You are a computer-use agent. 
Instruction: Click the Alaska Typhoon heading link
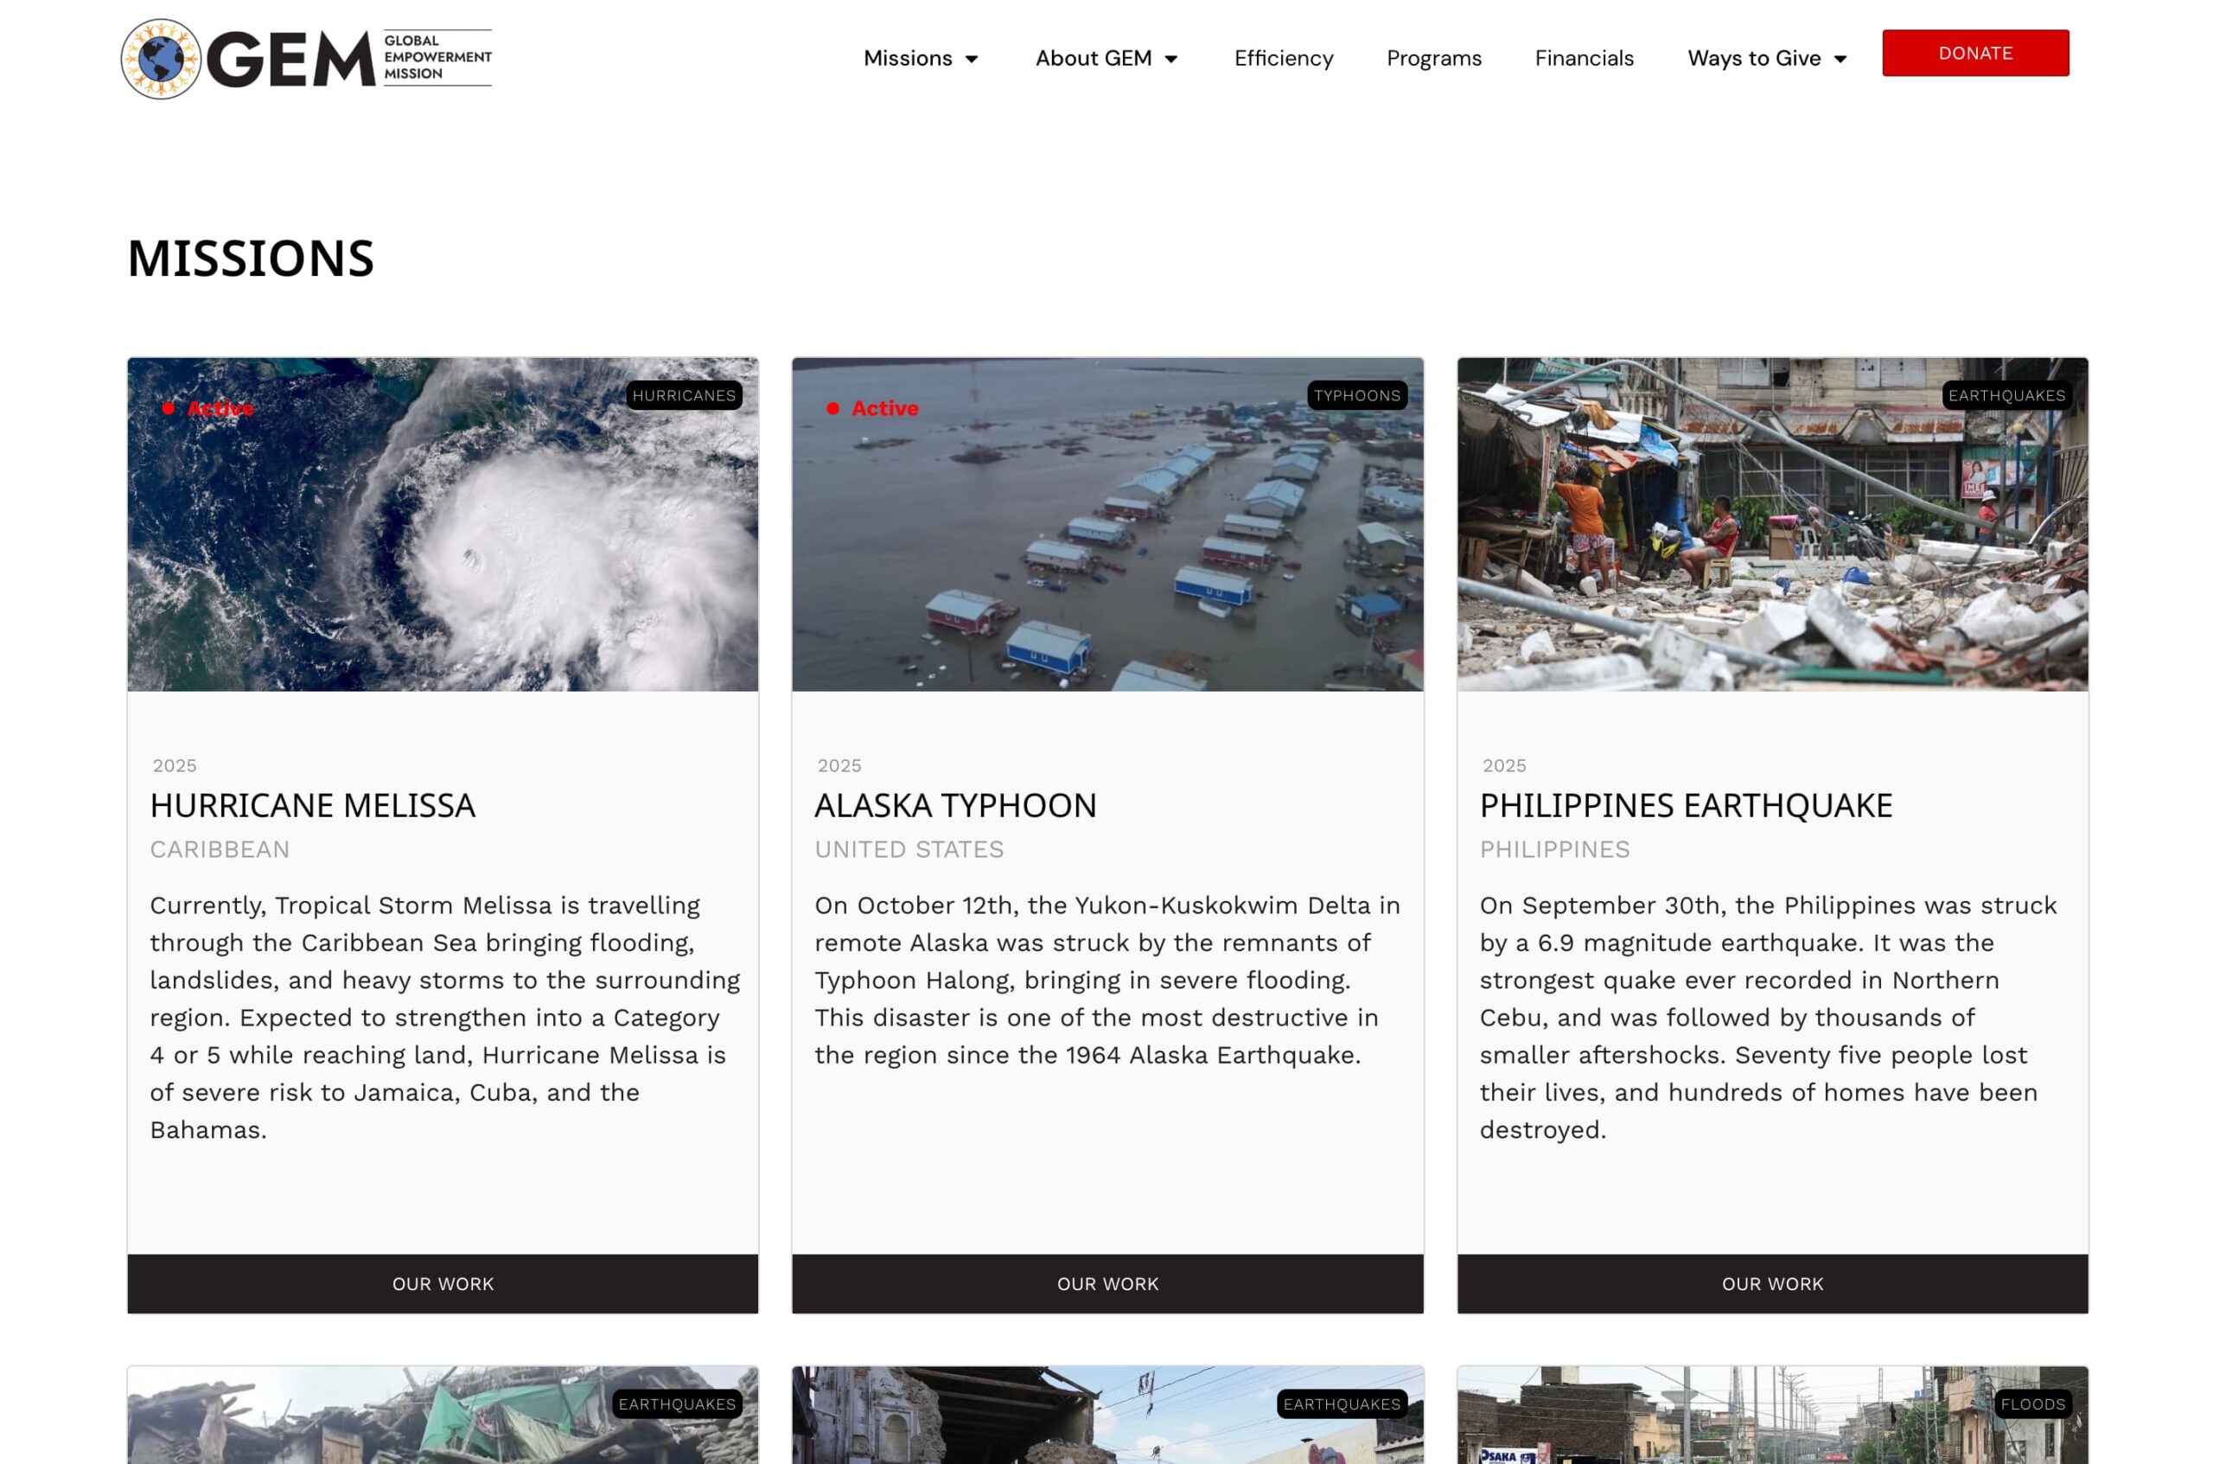coord(955,805)
